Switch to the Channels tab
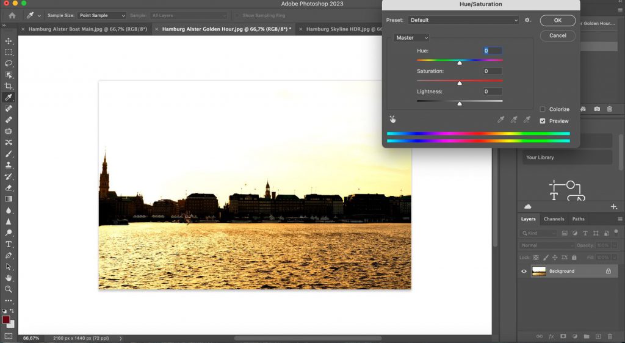This screenshot has width=625, height=343. tap(554, 219)
